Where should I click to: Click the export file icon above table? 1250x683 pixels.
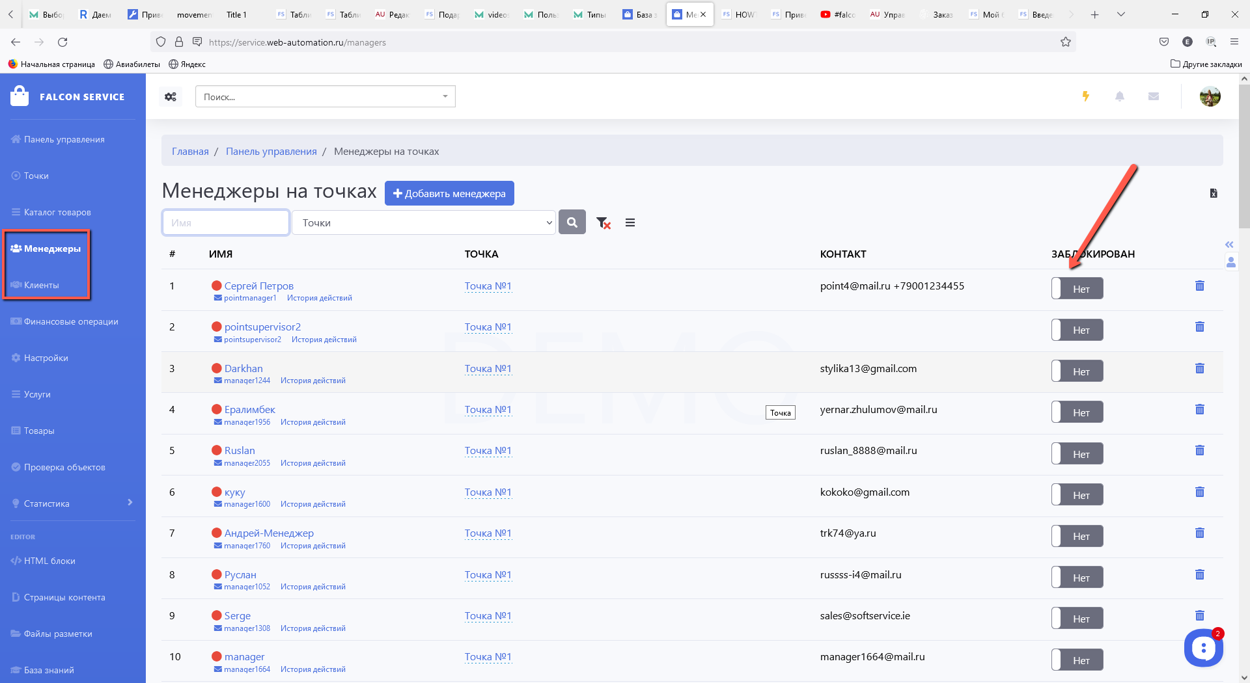pyautogui.click(x=1213, y=193)
